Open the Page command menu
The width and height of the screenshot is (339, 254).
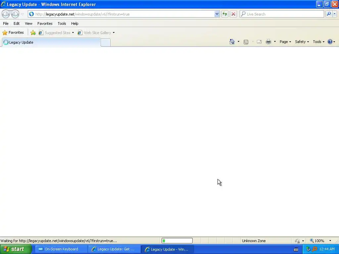pyautogui.click(x=285, y=42)
